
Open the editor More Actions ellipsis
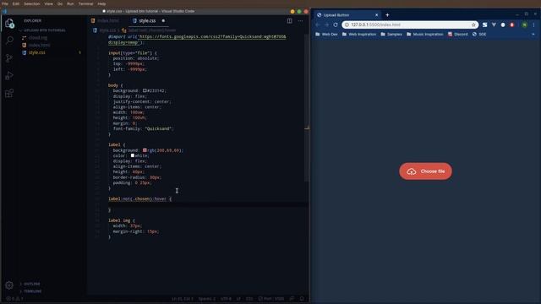point(300,20)
